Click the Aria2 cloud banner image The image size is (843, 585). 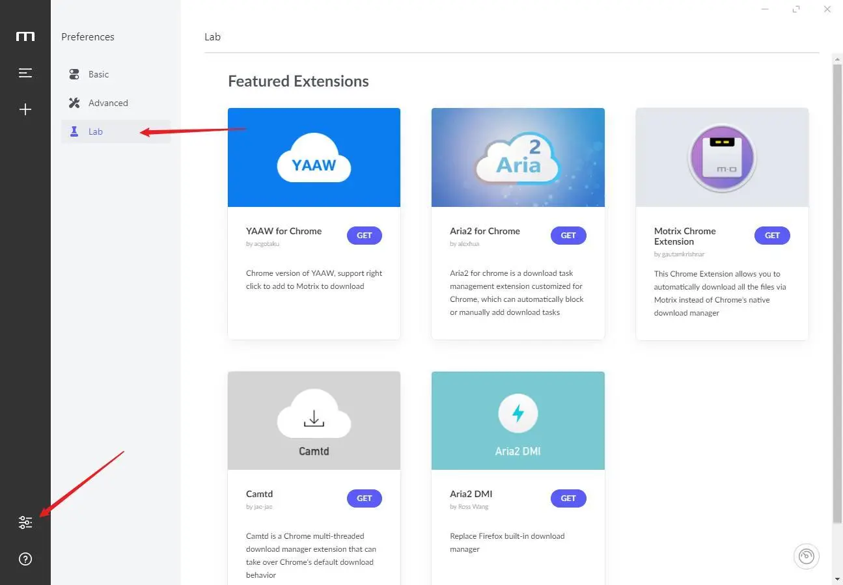point(518,157)
